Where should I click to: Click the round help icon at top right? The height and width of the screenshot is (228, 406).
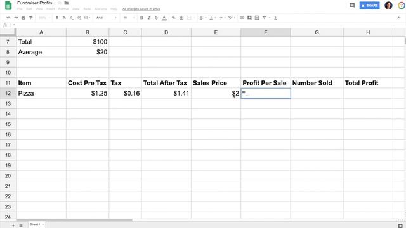point(402,5)
